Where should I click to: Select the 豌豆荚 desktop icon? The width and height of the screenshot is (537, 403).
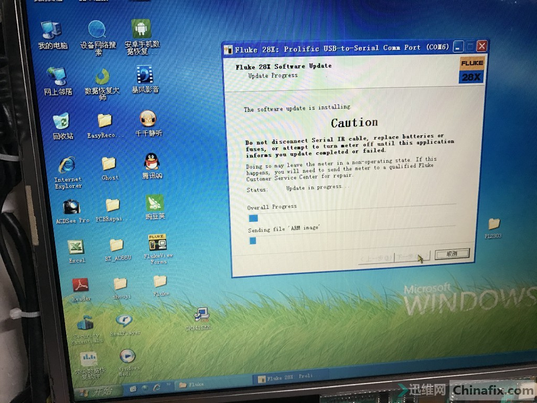tap(155, 207)
